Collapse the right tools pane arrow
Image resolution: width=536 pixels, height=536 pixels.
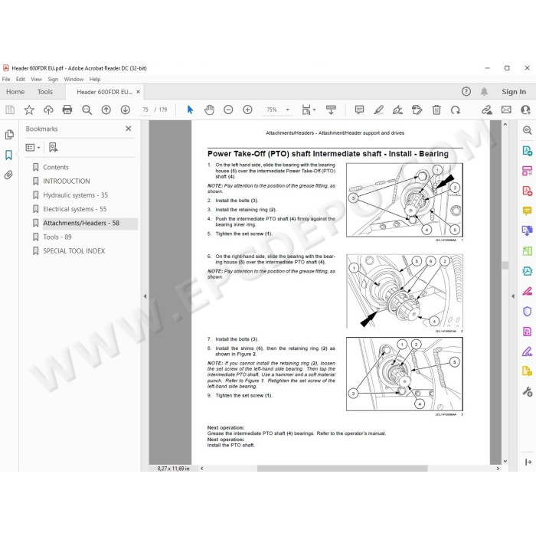pos(513,296)
